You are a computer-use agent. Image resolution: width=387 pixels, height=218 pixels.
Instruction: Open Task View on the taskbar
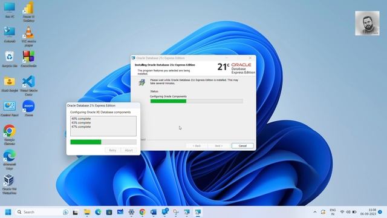(x=75, y=213)
